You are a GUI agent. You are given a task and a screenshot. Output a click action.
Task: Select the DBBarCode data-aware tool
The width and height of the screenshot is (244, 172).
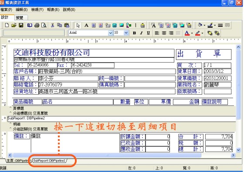[189, 25]
